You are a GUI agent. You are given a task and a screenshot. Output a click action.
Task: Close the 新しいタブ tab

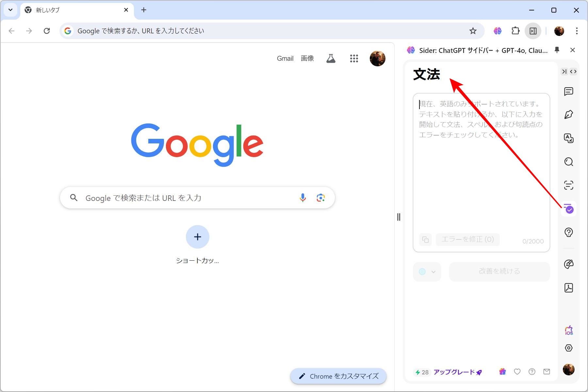(126, 10)
